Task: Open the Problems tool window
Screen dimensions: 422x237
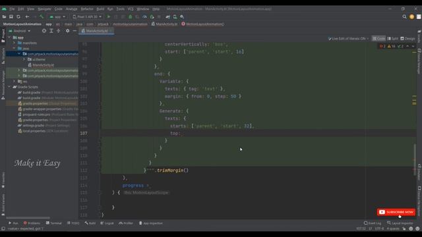Action: pos(32,223)
